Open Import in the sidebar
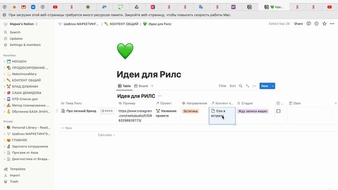Screen dimensions: 338x190 coord(15,175)
